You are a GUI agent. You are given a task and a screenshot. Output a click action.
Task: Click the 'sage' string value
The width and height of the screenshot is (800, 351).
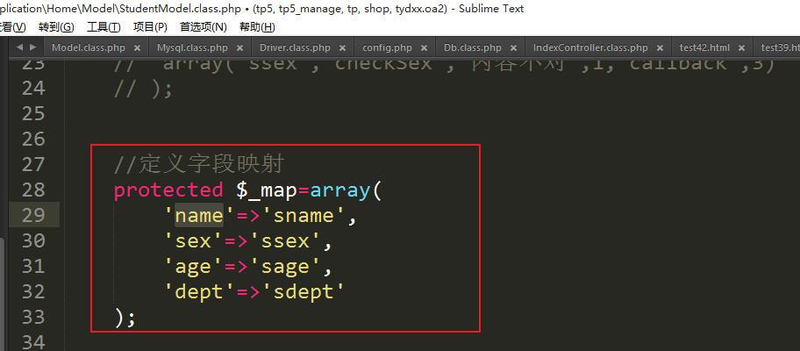click(x=285, y=266)
